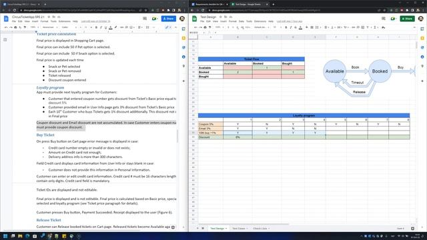This screenshot has width=427, height=240.
Task: Star the CircusTicketApp SRS document
Action: pos(49,17)
